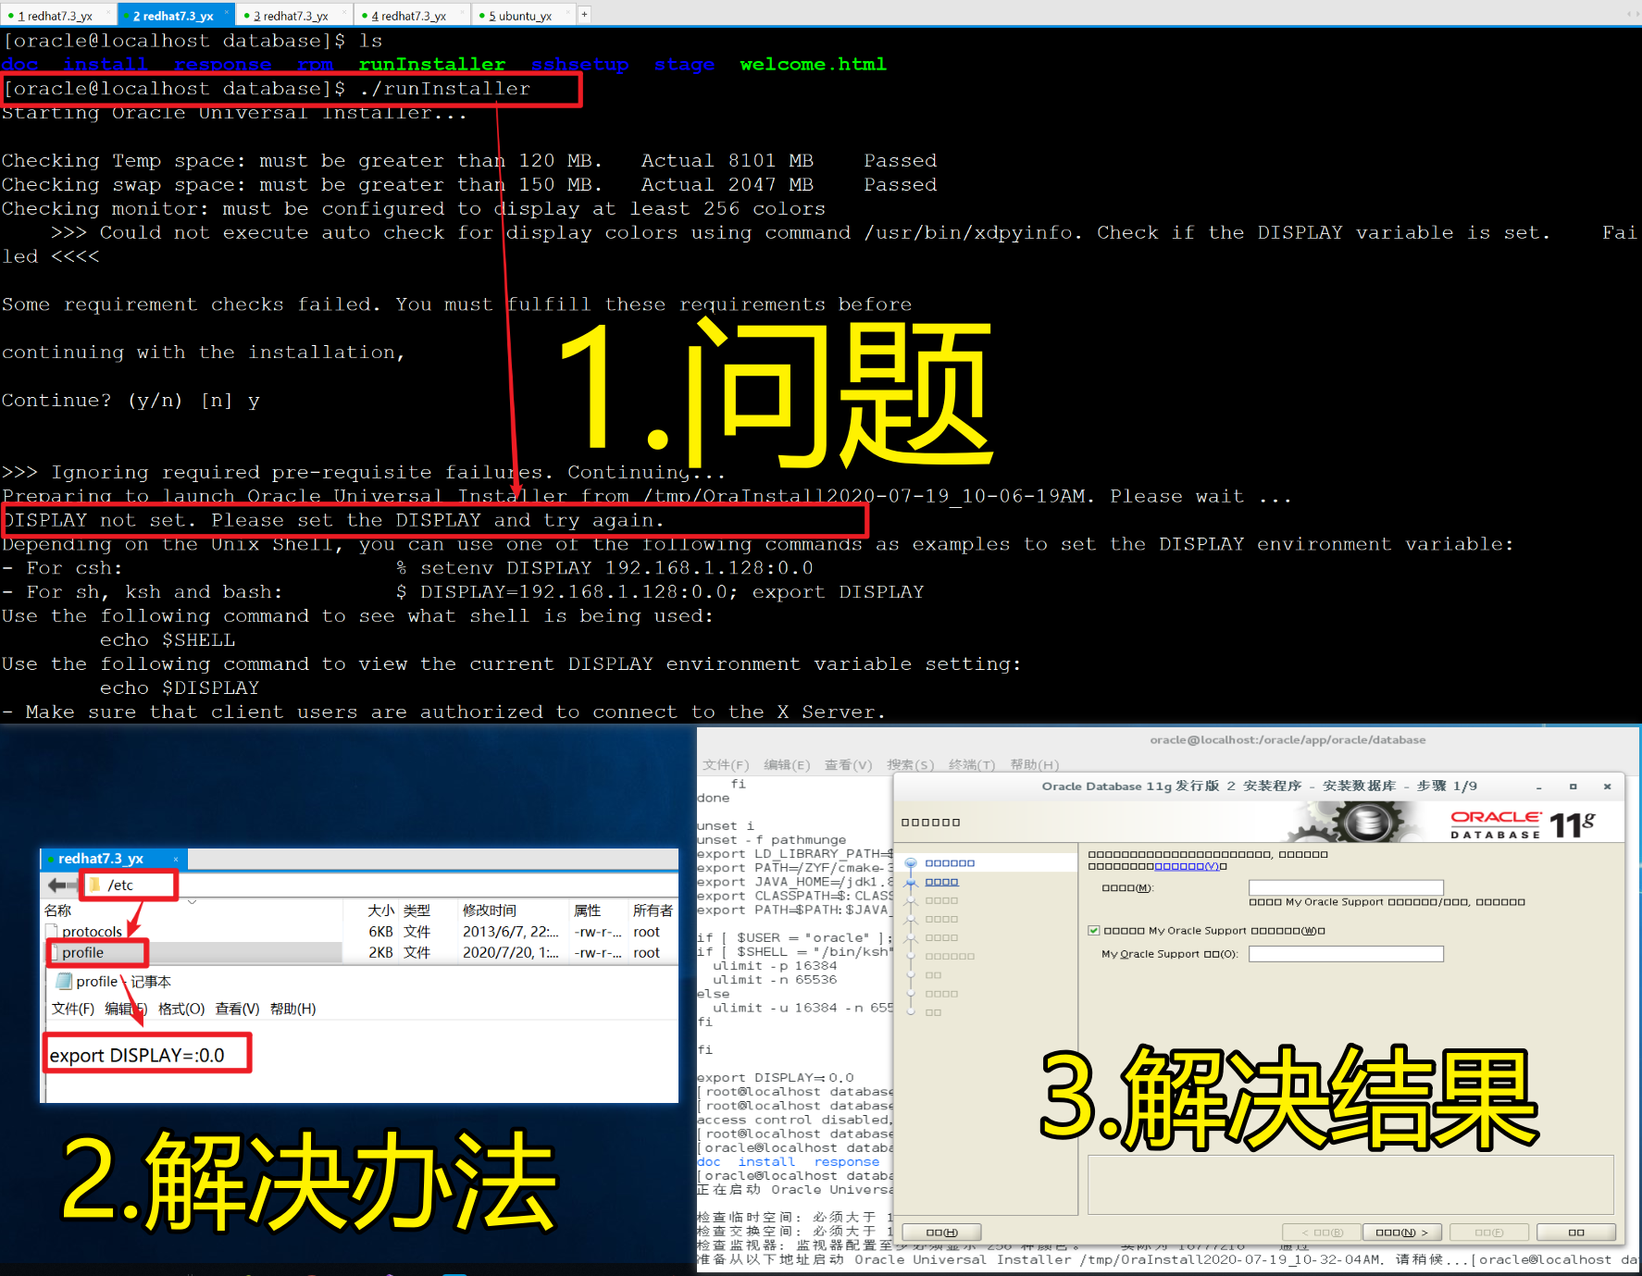This screenshot has width=1642, height=1276.
Task: Select the '3 redhat7.3_yx' session tab
Action: (x=291, y=16)
